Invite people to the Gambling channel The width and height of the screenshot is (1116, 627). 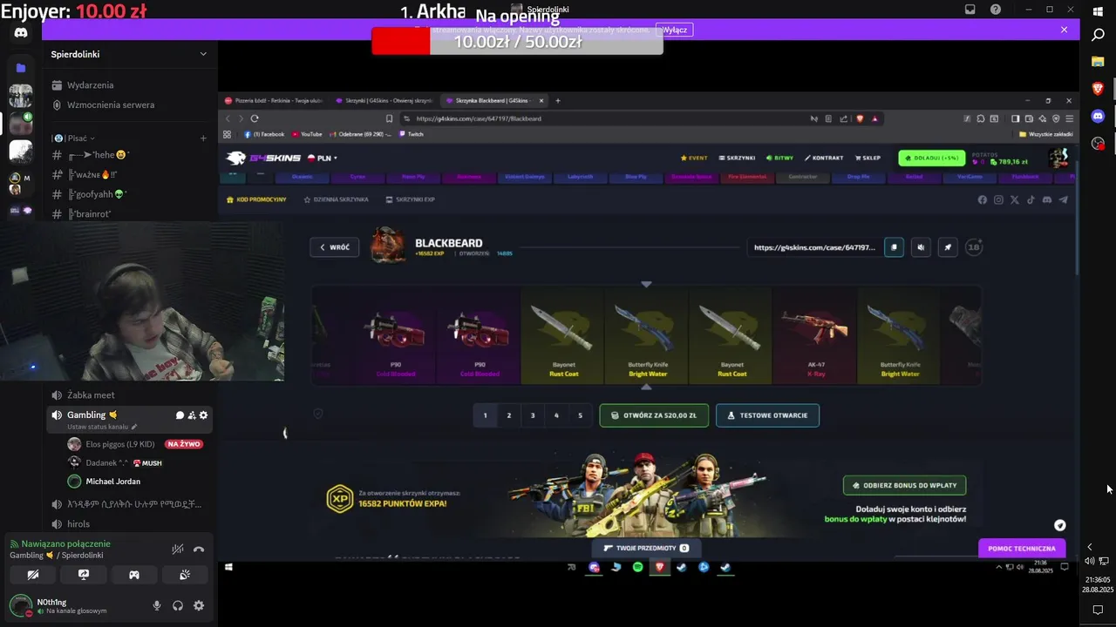192,415
